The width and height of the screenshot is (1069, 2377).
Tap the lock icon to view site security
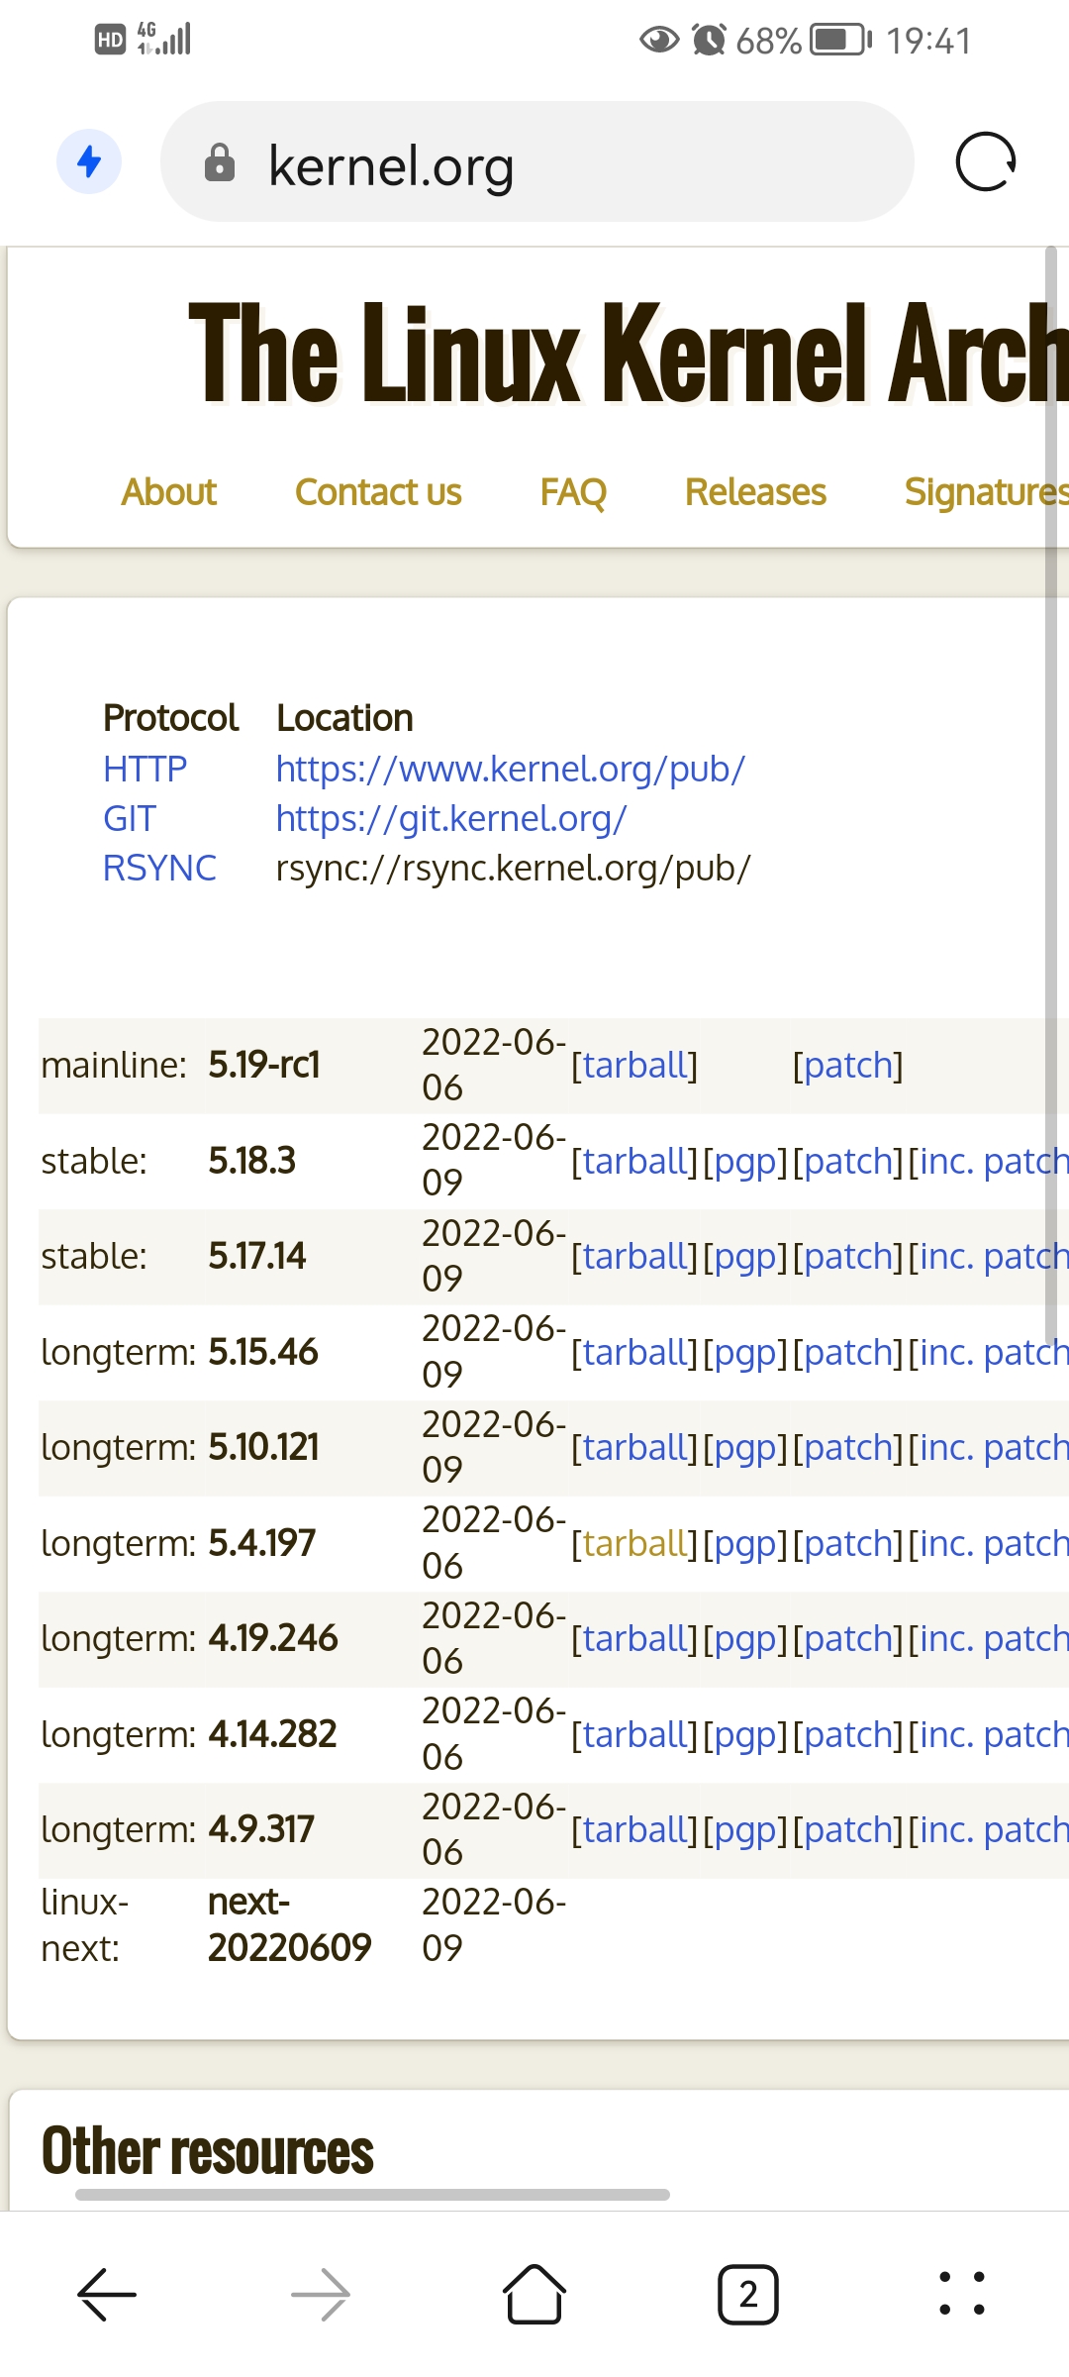pyautogui.click(x=221, y=163)
